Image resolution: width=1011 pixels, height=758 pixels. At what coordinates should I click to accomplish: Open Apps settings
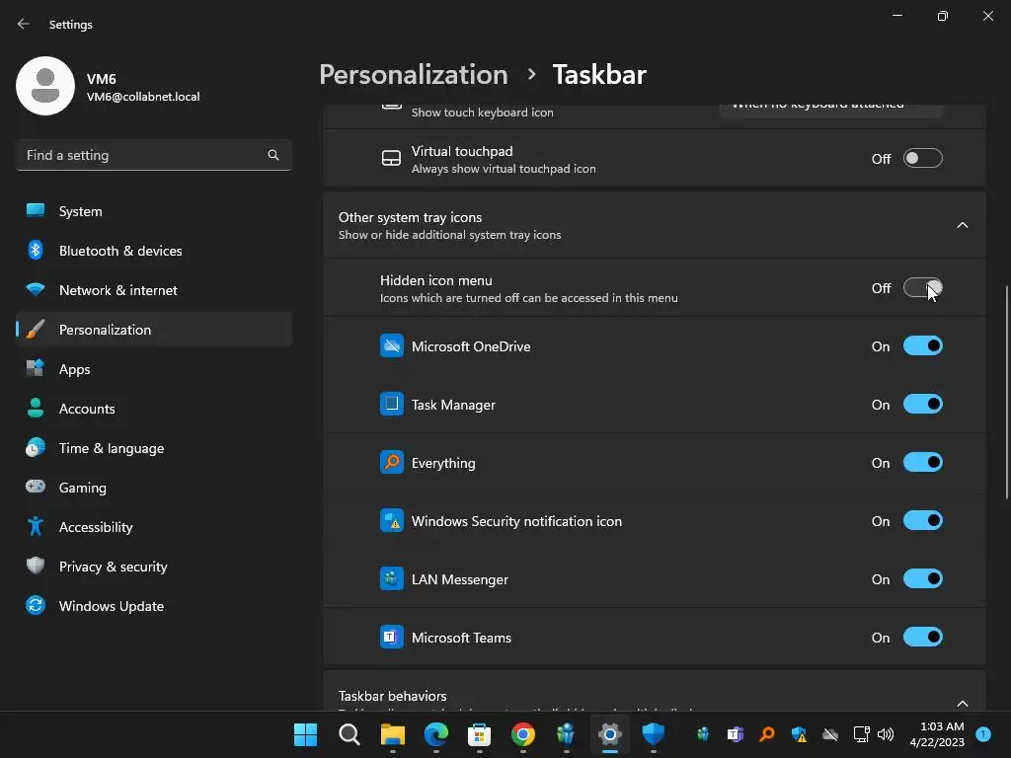(x=154, y=369)
